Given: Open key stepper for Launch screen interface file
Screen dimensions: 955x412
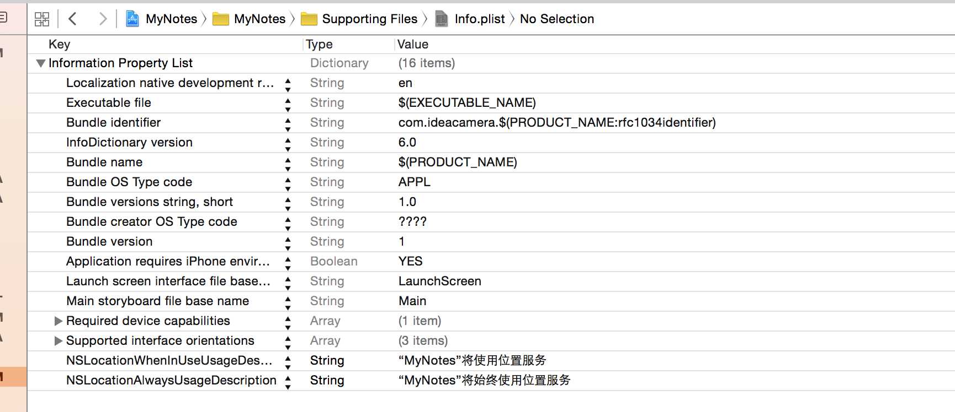Looking at the screenshot, I should 288,283.
